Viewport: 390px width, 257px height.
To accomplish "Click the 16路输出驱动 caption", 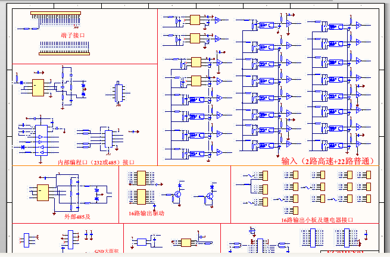I will [x=146, y=213].
